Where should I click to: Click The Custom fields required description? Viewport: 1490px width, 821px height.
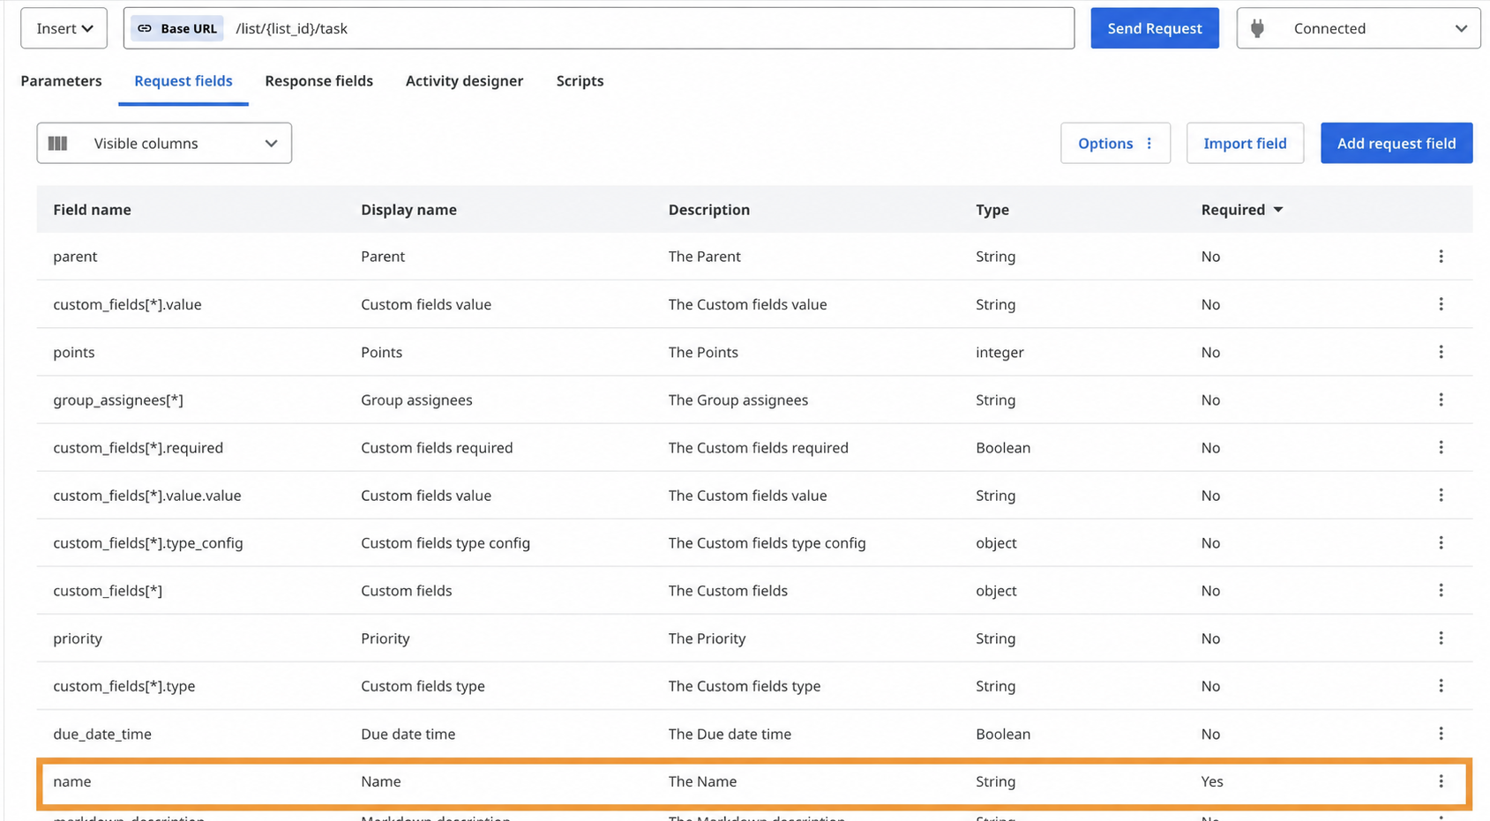tap(758, 447)
